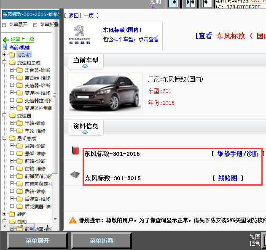Expand the 转向 tree node
Viewport: 266px width, 250px height.
(4, 213)
